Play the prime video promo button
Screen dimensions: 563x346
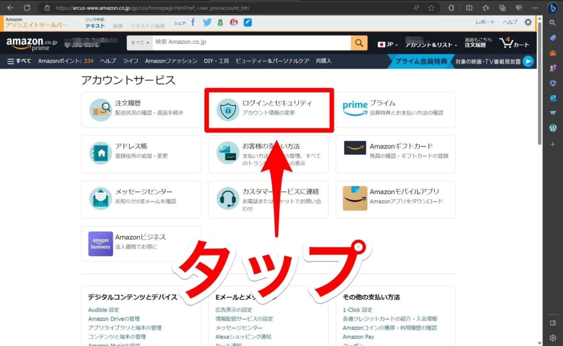tap(528, 62)
